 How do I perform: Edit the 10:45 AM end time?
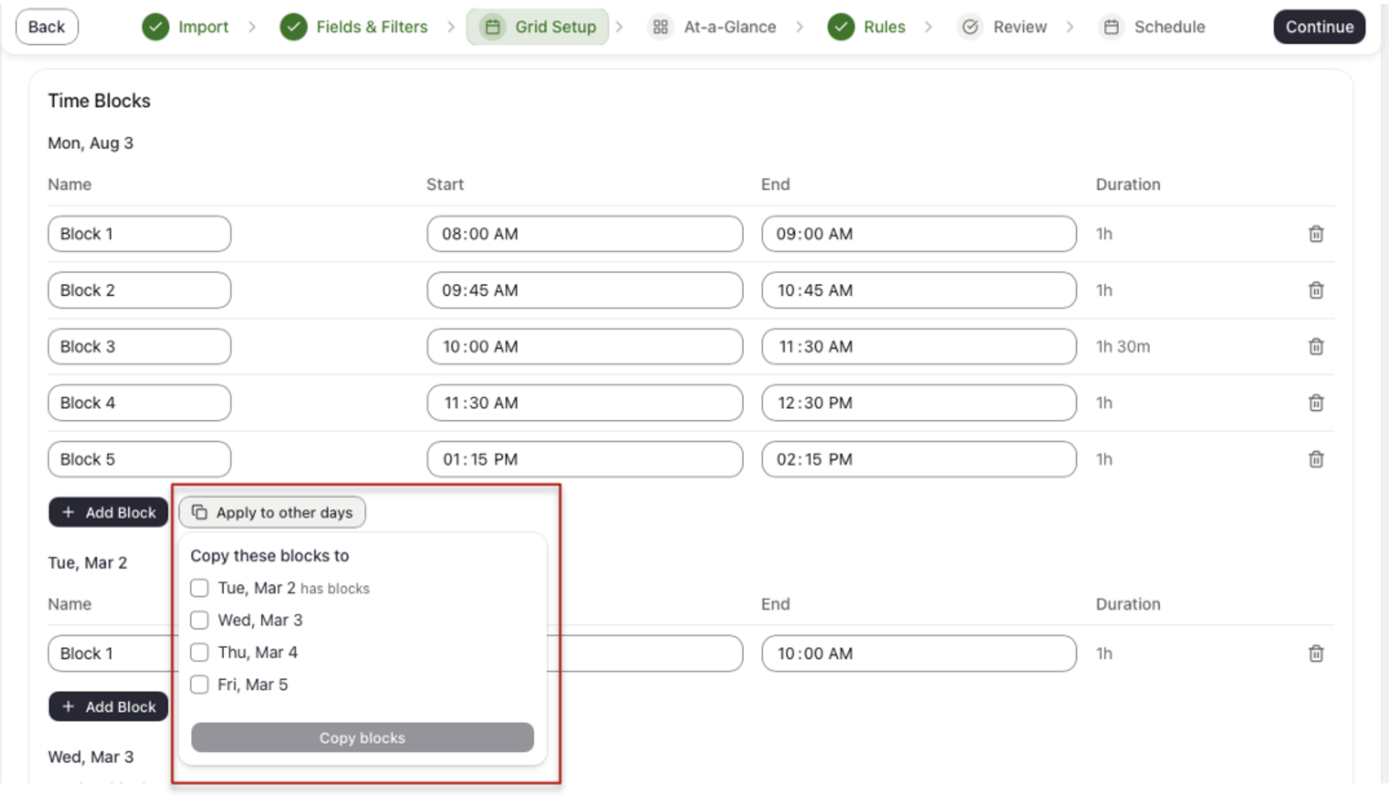pyautogui.click(x=919, y=290)
